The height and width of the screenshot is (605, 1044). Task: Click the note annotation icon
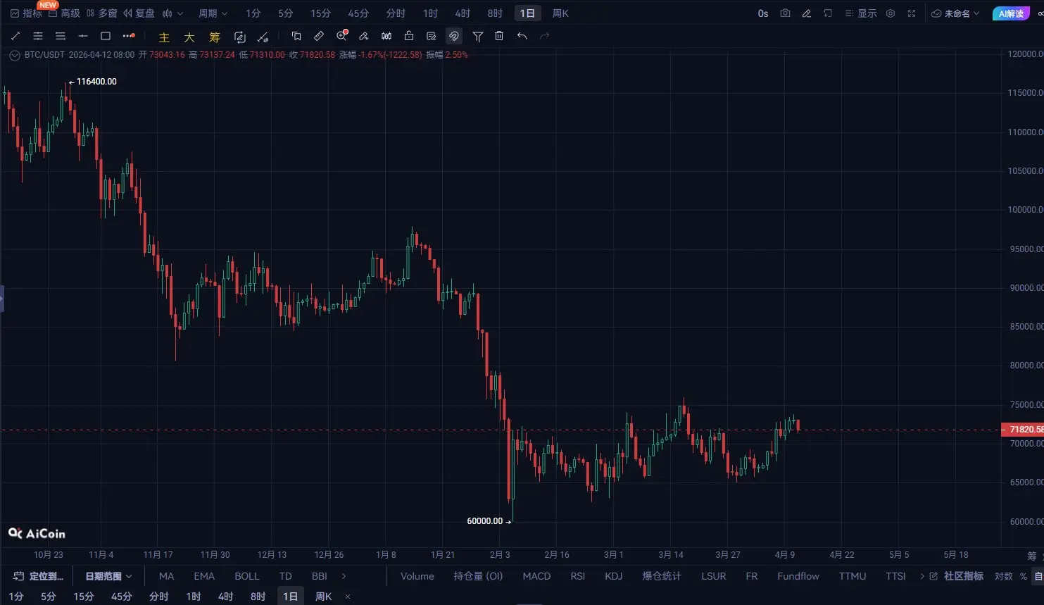[x=432, y=36]
